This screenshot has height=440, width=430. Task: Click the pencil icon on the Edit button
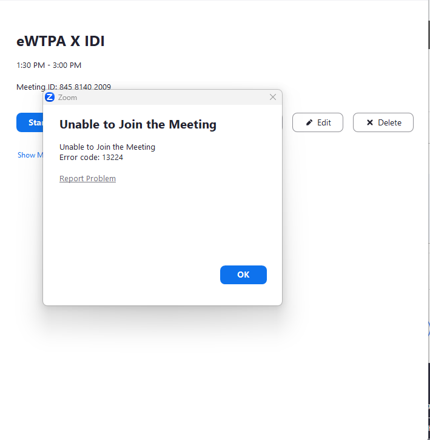309,122
